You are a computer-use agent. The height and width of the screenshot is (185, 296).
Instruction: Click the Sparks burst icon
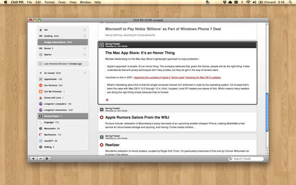(x=41, y=54)
